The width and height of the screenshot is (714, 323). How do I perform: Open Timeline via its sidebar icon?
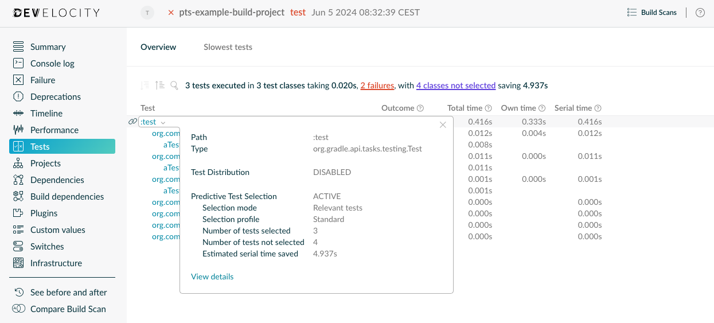click(18, 114)
